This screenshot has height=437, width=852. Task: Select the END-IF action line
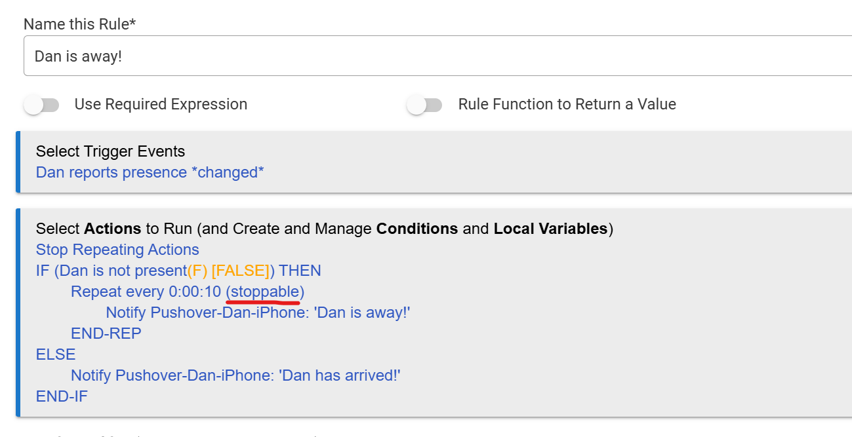click(x=62, y=396)
